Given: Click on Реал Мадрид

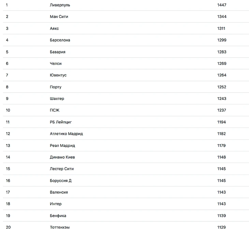Looking at the screenshot, I should (62, 145).
